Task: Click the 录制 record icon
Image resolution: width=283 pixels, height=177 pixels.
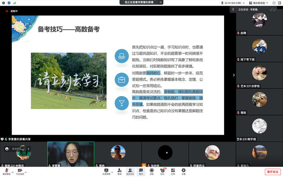Action: [152, 170]
